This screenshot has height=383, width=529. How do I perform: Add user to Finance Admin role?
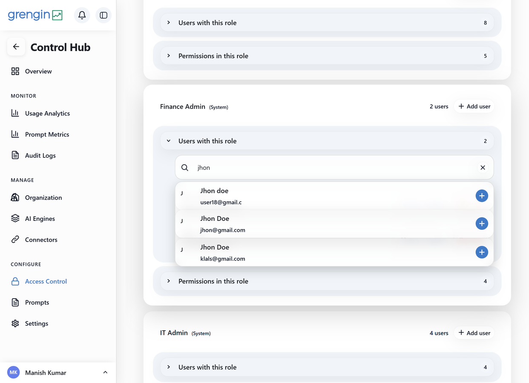point(474,106)
